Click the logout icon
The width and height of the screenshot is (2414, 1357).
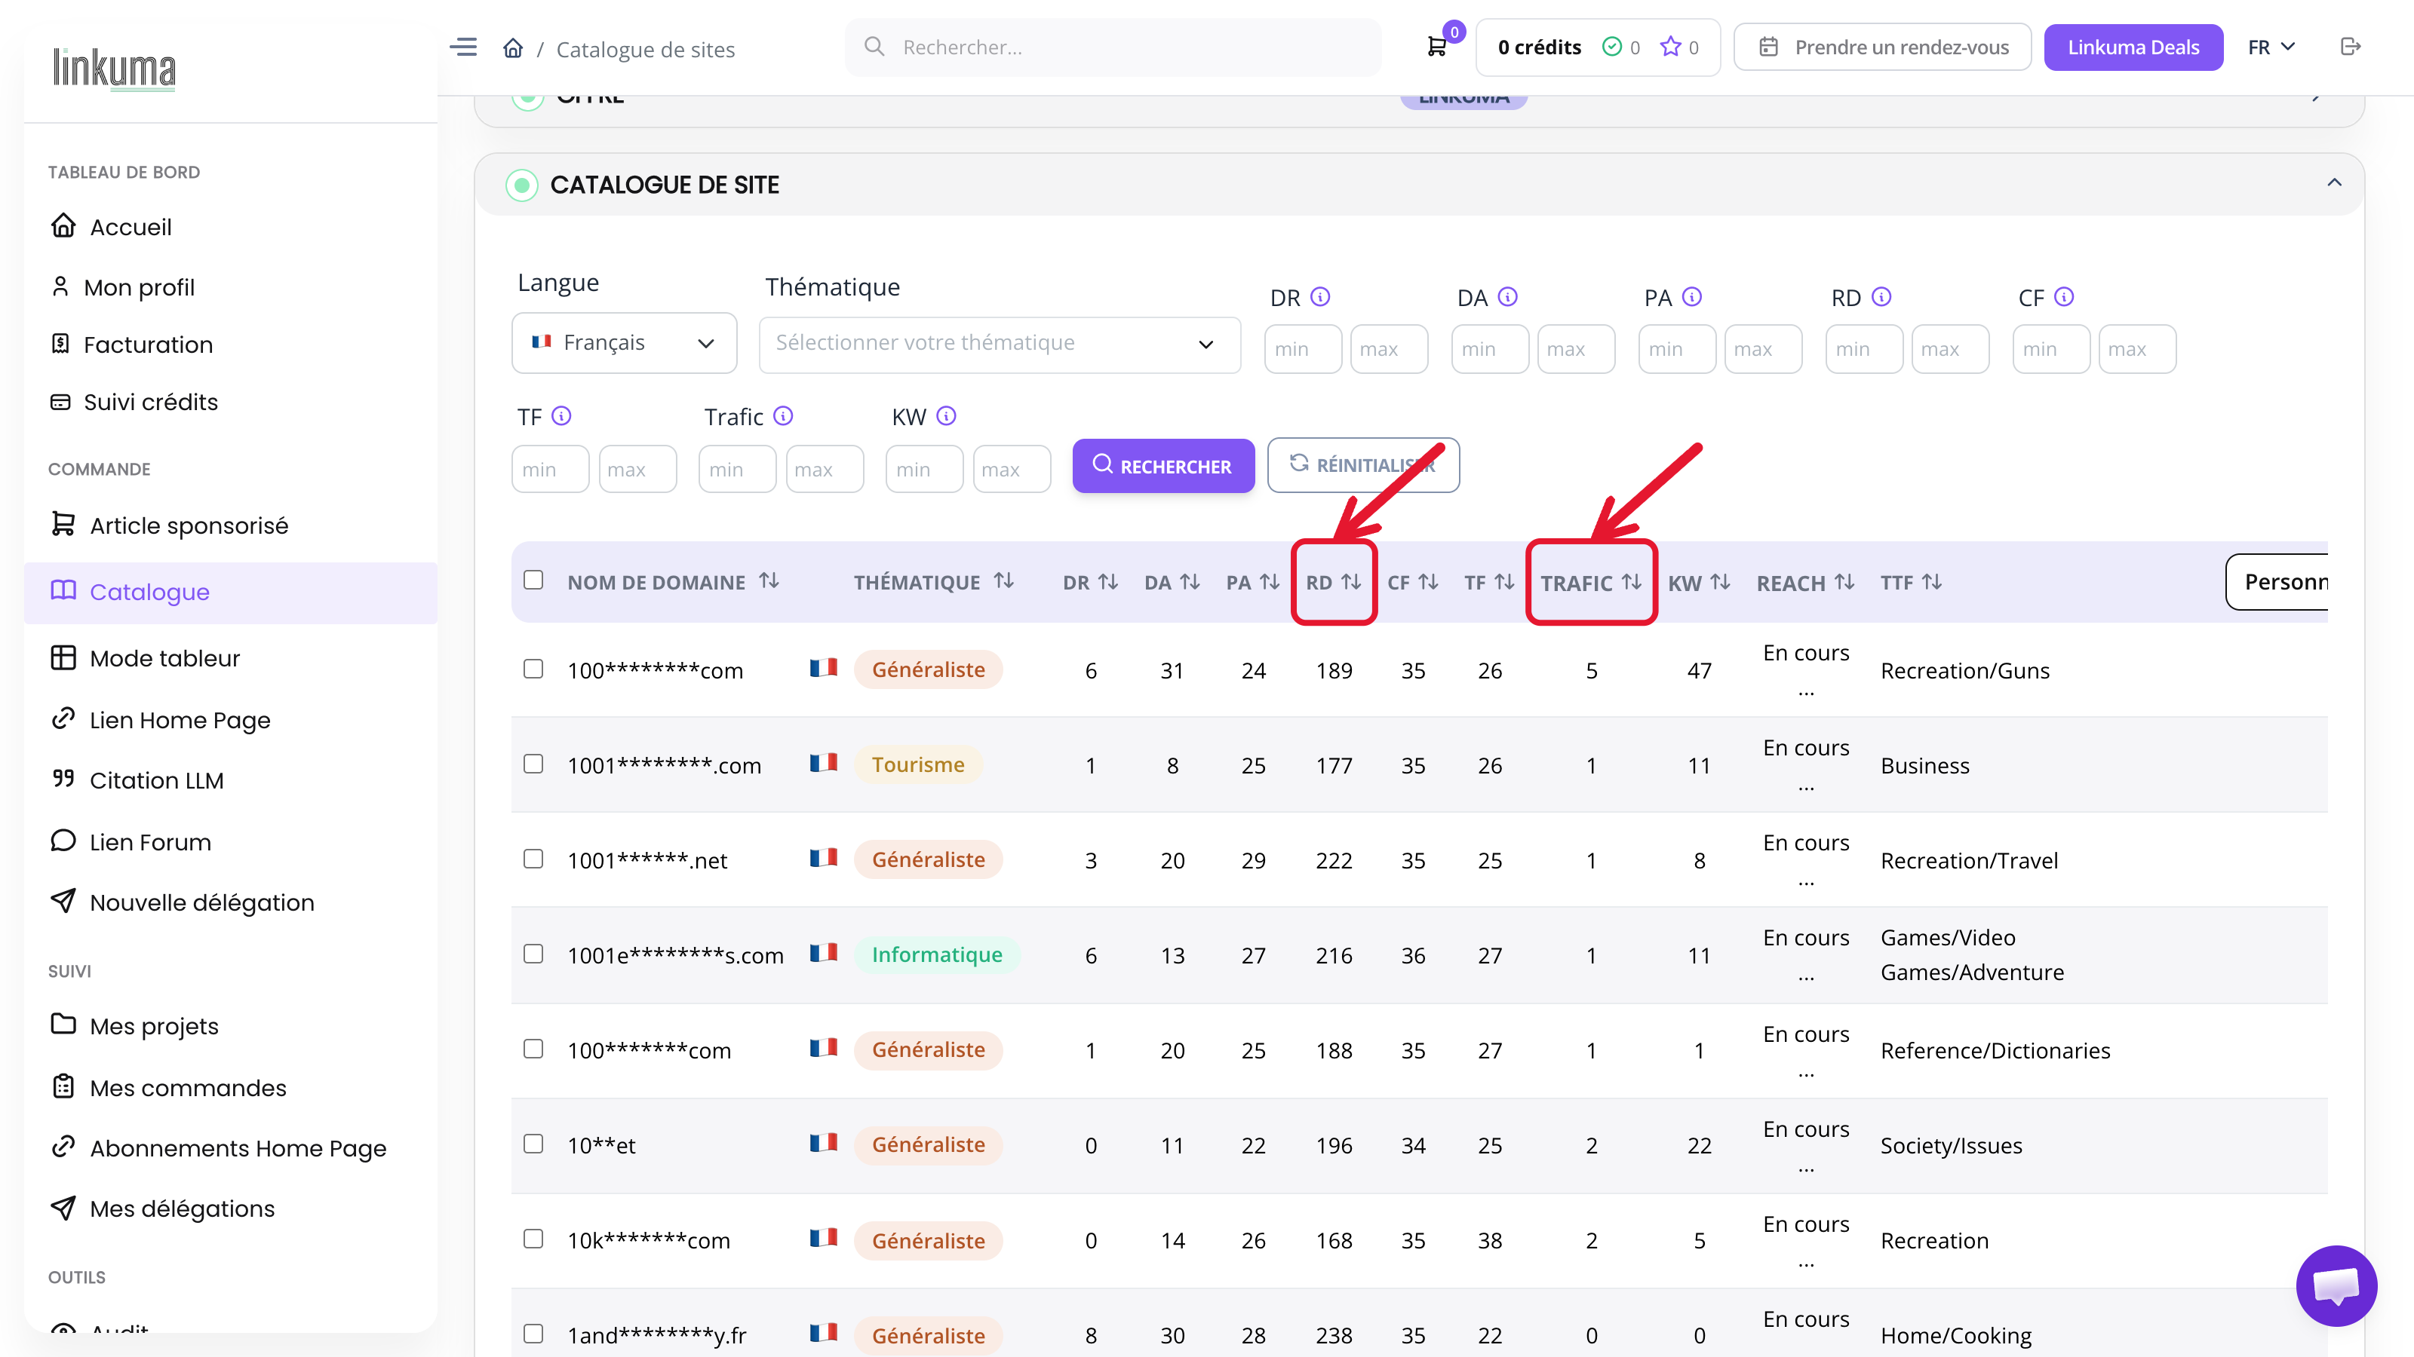pyautogui.click(x=2351, y=47)
